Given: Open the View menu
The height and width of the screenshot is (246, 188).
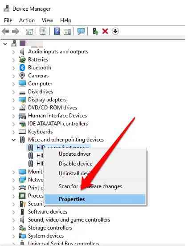Looking at the screenshot, I should [x=47, y=20].
